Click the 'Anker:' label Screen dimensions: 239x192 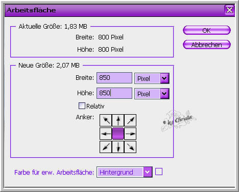(x=85, y=117)
